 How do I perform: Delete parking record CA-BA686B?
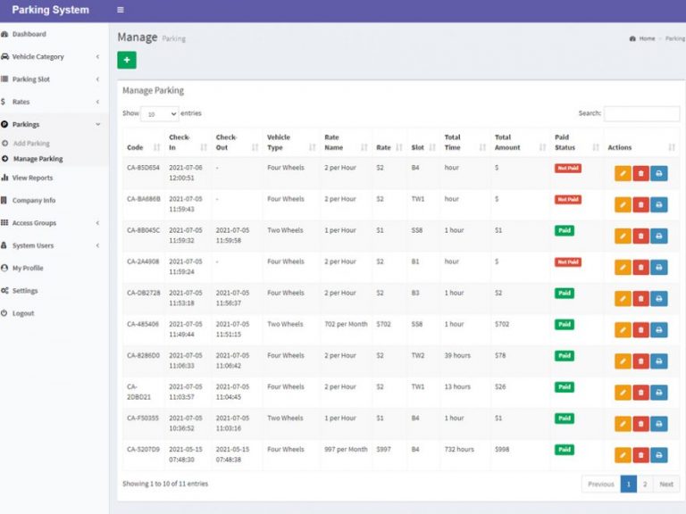(640, 204)
